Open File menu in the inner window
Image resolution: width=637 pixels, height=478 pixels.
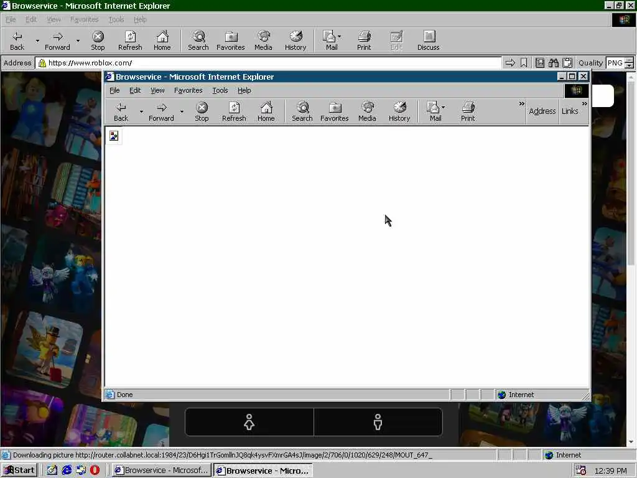114,90
